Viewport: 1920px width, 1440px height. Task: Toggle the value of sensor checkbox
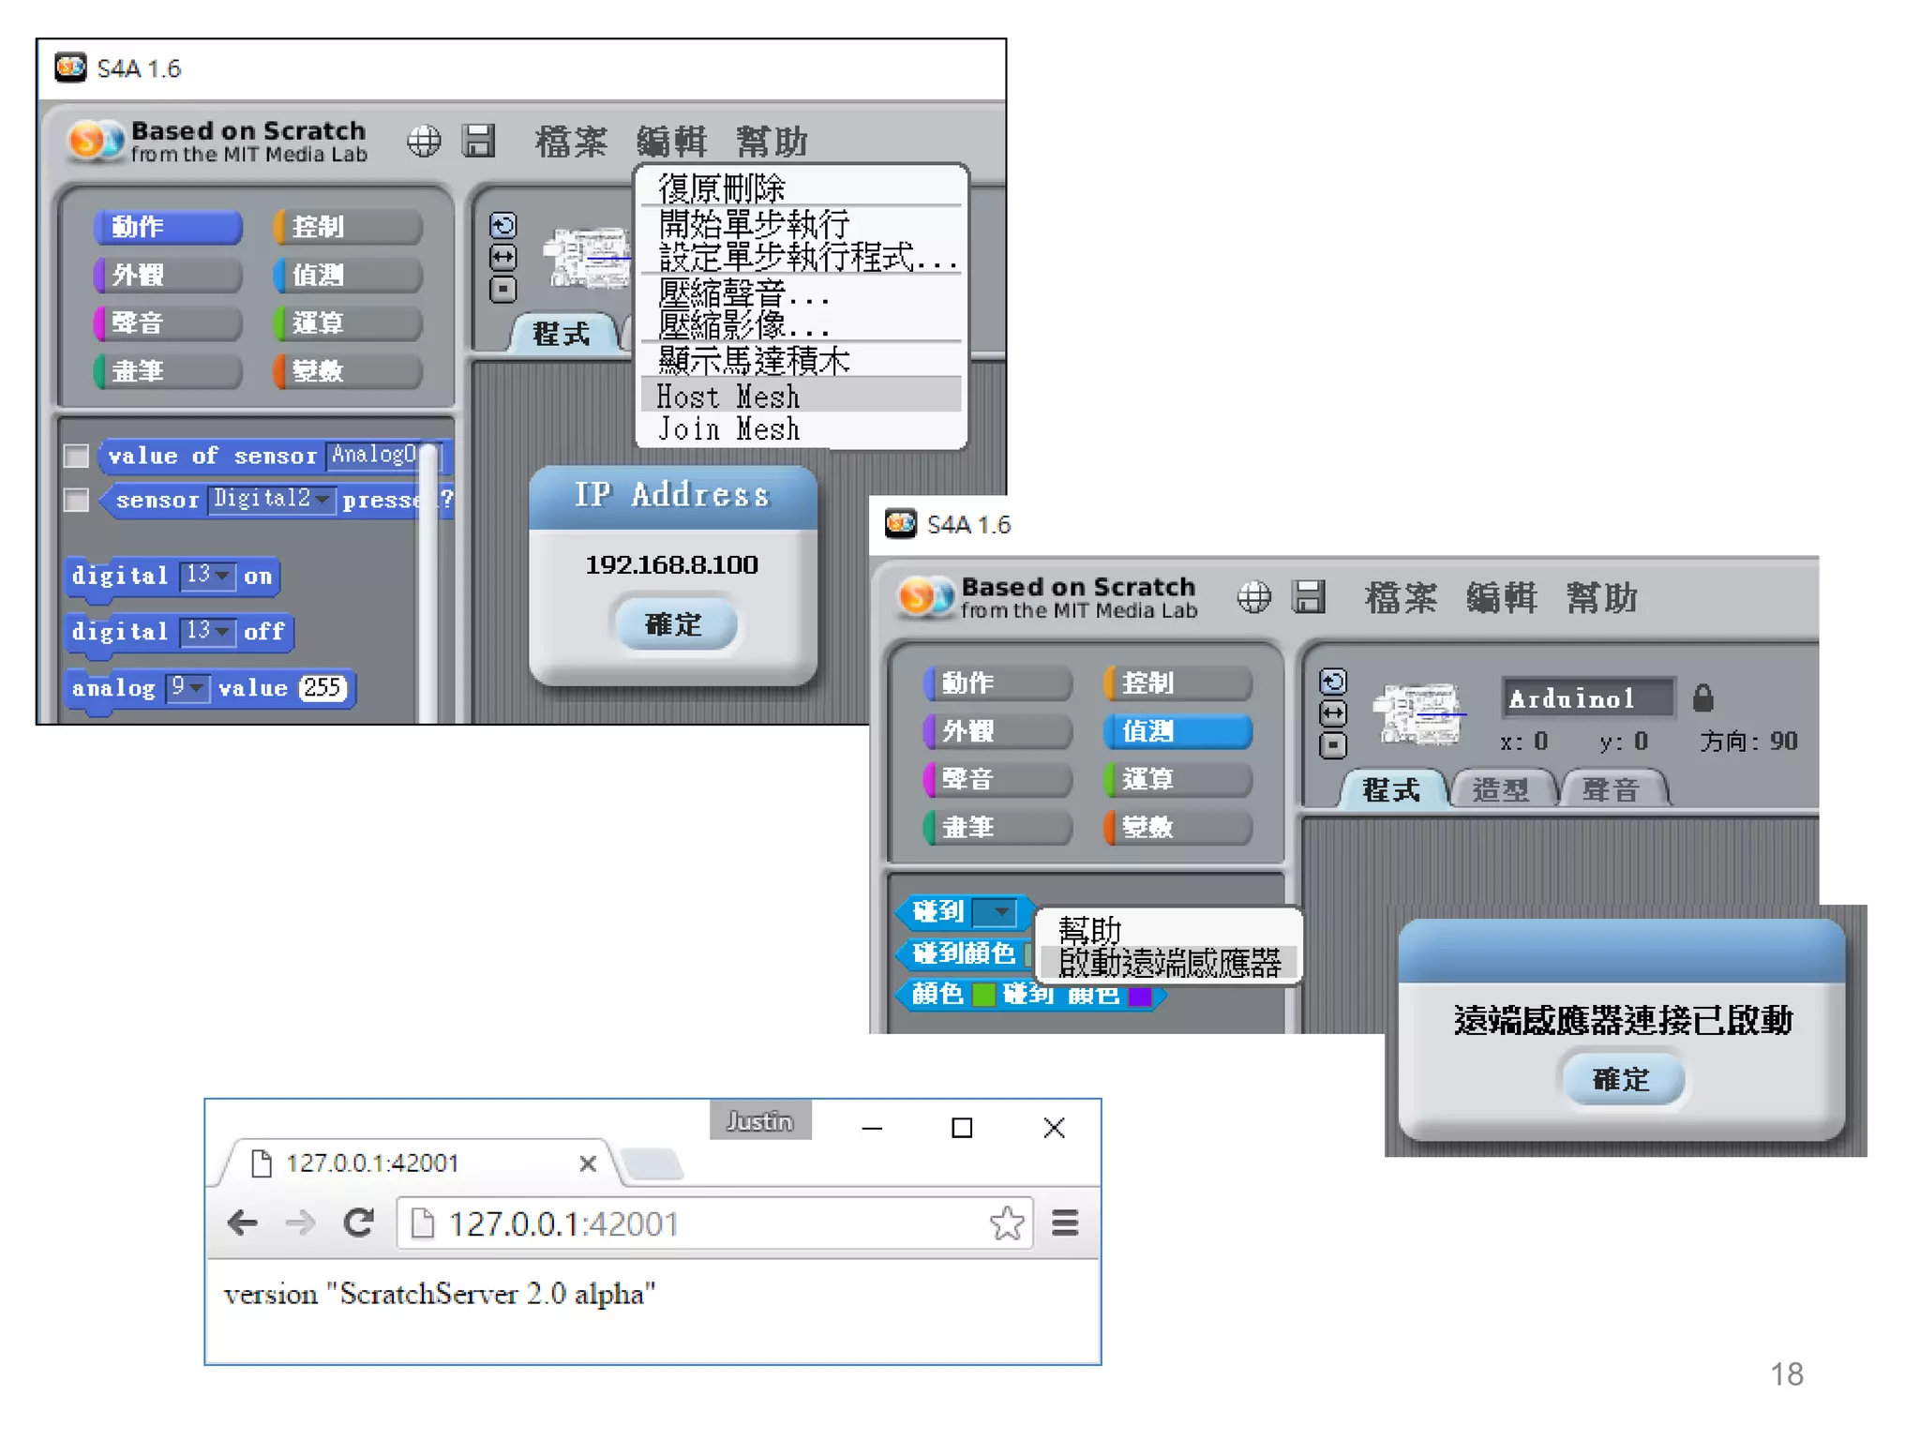pyautogui.click(x=76, y=457)
